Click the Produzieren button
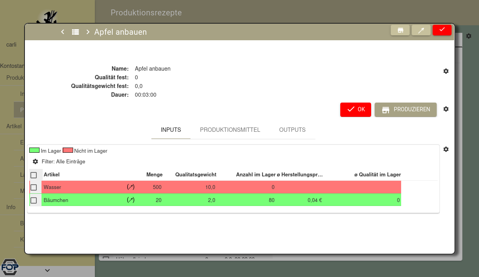This screenshot has height=277, width=479. pos(405,110)
